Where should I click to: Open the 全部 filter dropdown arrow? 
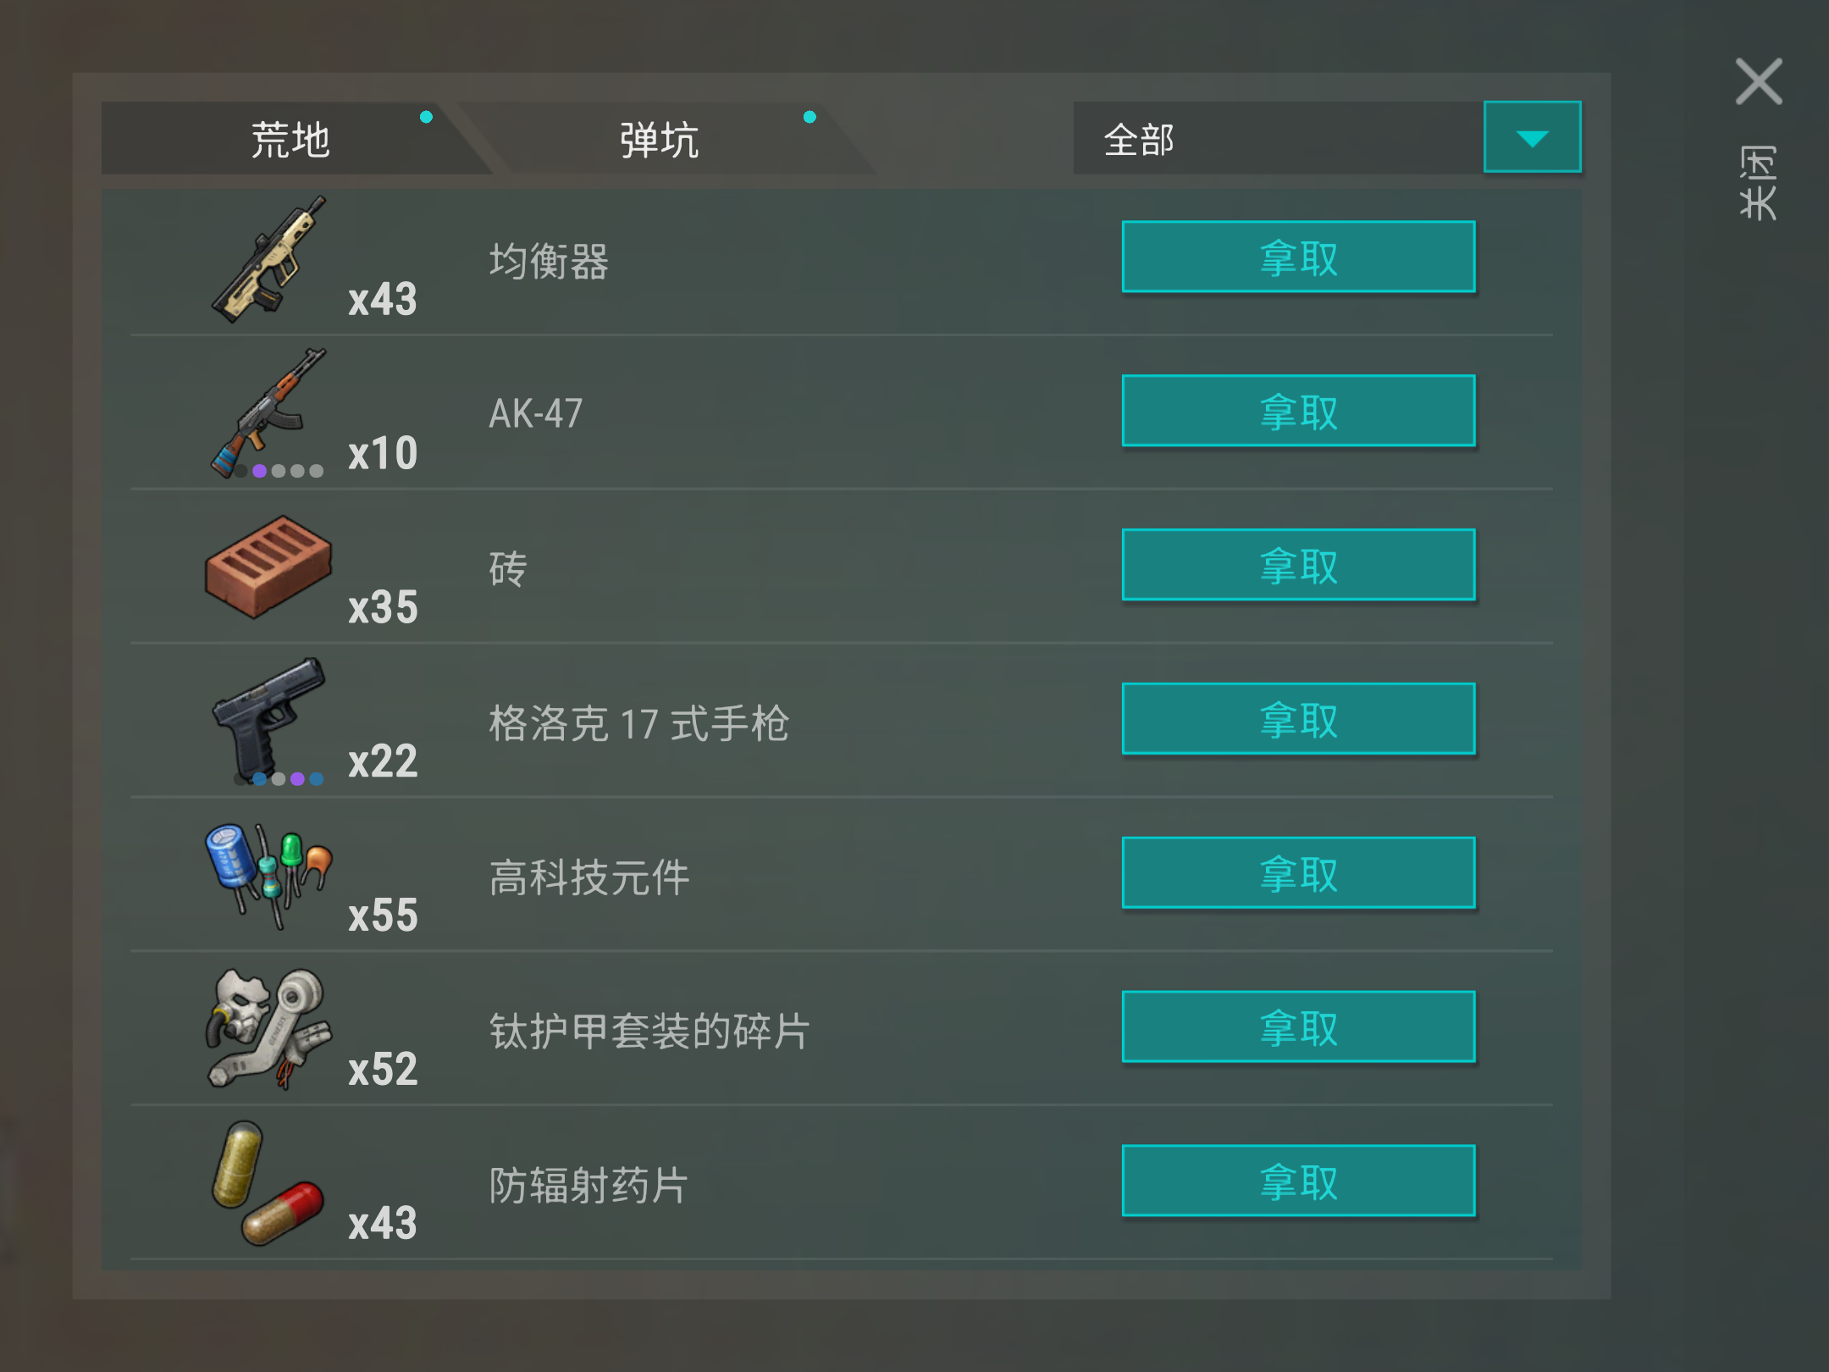click(x=1532, y=137)
